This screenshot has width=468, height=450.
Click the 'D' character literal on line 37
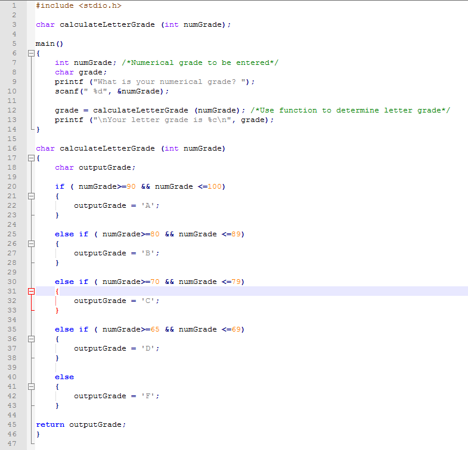click(147, 349)
